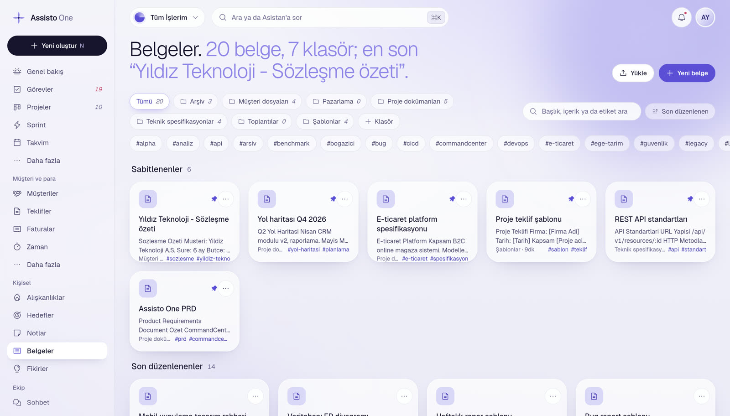
Task: Click Yeni oluştur button
Action: (x=57, y=46)
